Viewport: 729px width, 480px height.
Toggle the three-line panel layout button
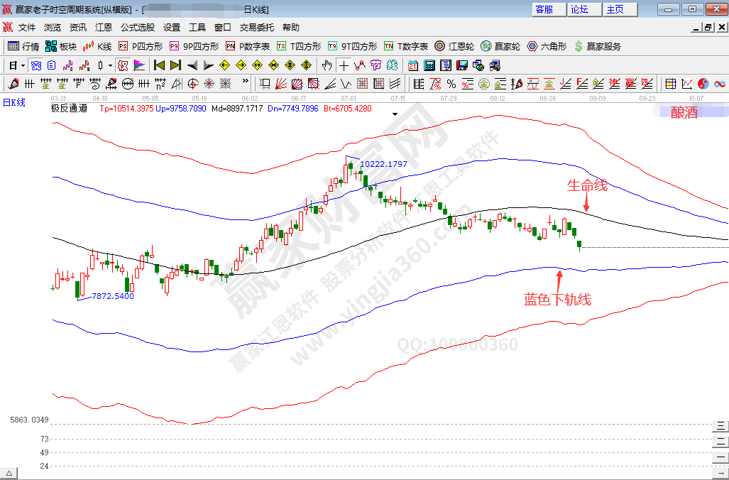(720, 425)
